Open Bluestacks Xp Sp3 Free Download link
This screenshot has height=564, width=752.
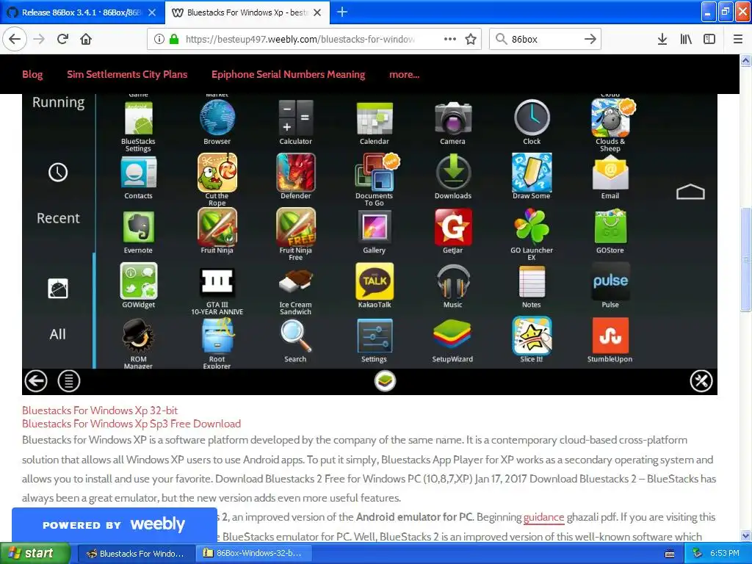coord(131,424)
